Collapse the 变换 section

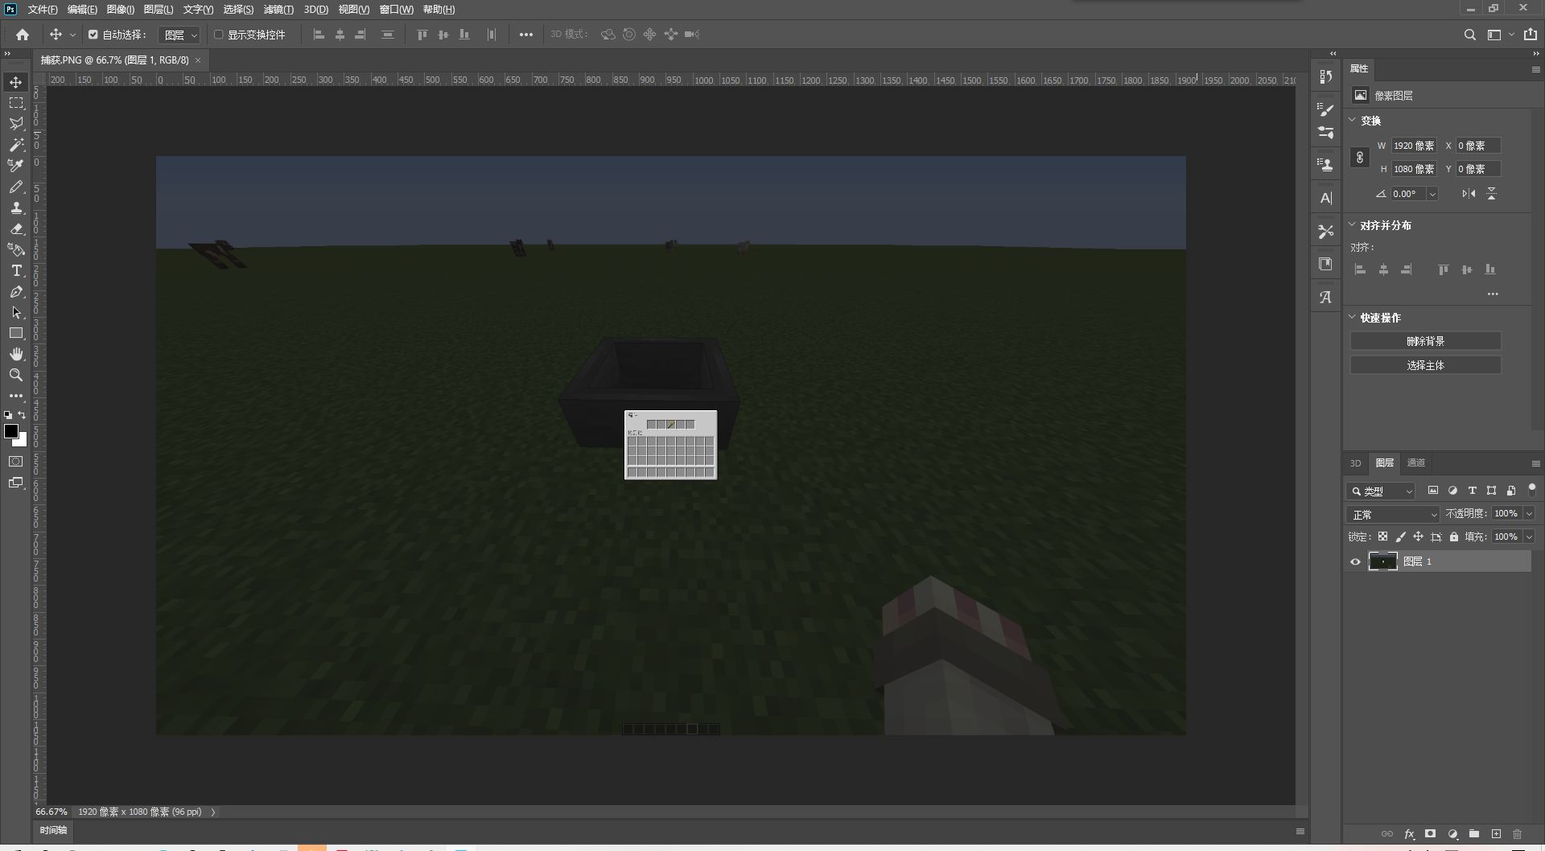tap(1352, 120)
